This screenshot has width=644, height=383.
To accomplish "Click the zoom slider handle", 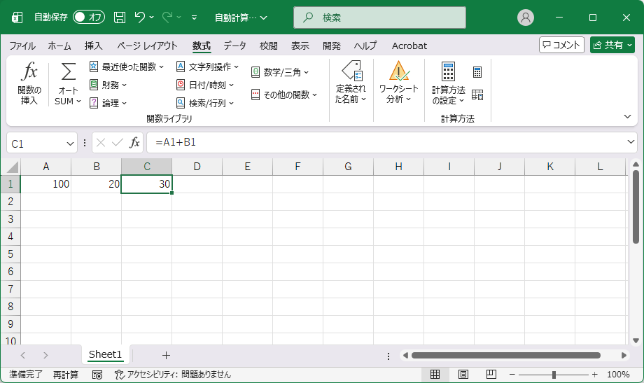I will 554,375.
